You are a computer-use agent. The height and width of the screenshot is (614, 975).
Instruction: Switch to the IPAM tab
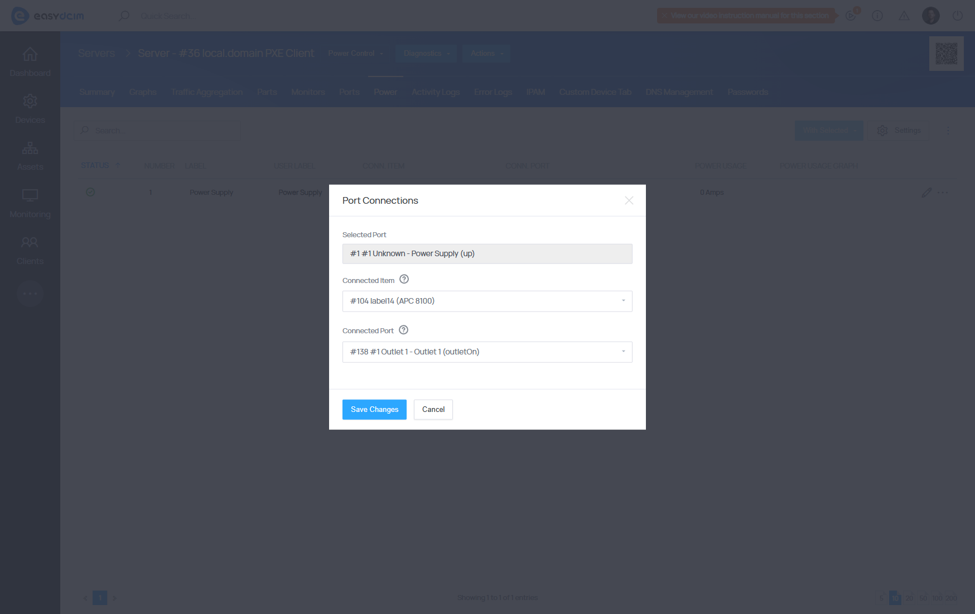(x=535, y=92)
